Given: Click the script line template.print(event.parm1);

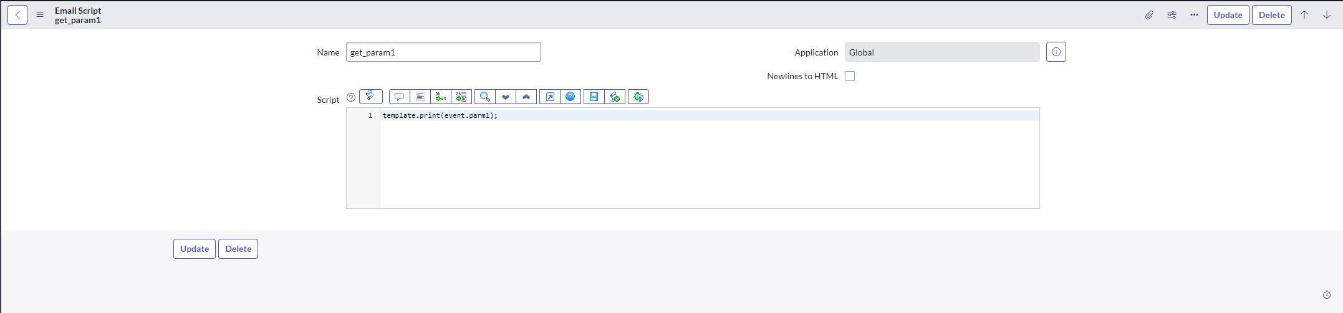Looking at the screenshot, I should pos(440,115).
